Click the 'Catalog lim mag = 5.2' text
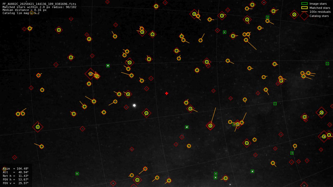The width and height of the screenshot is (333, 187). [x=21, y=13]
